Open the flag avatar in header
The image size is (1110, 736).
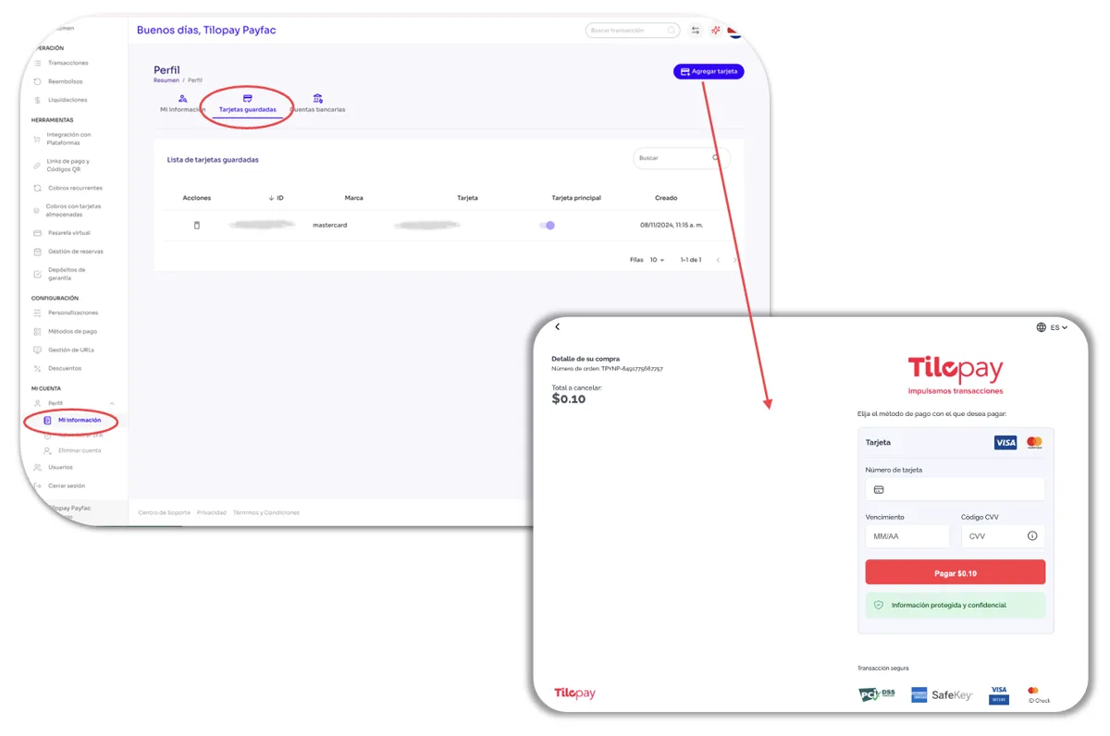[x=734, y=31]
